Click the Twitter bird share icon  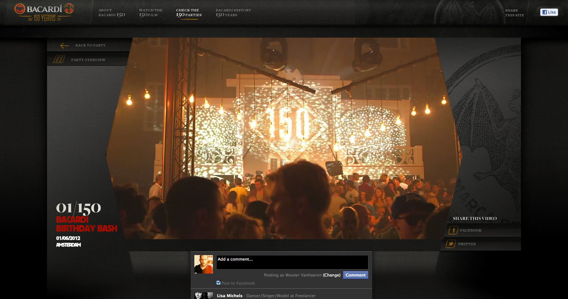pos(451,244)
